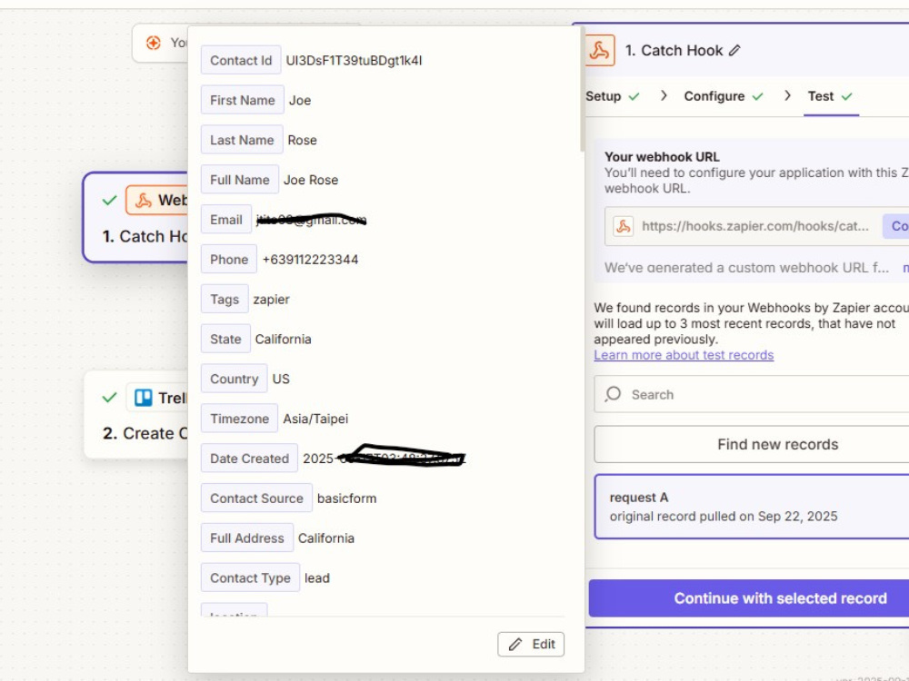This screenshot has height=681, width=909.
Task: Click the Last Name value Rose
Action: [302, 140]
